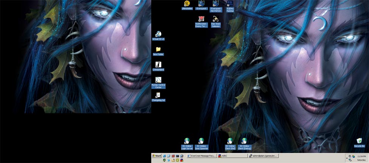Switch to the admin@plain terminal taskbar button
The width and height of the screenshot is (369, 163).
point(264,156)
